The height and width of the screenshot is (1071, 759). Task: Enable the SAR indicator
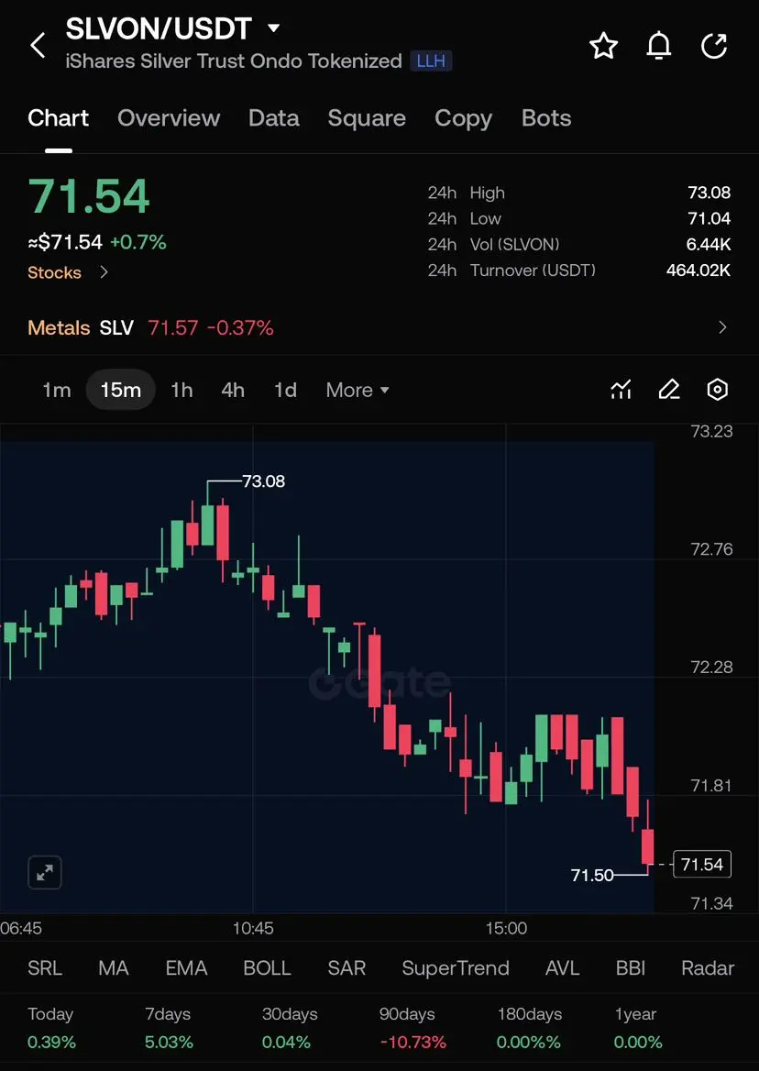346,968
